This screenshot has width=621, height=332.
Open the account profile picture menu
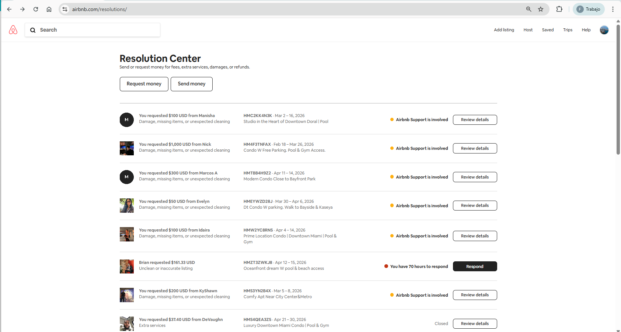[x=604, y=30]
